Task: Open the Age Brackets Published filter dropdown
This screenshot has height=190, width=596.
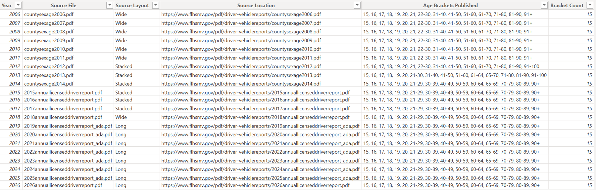Action: coord(544,5)
